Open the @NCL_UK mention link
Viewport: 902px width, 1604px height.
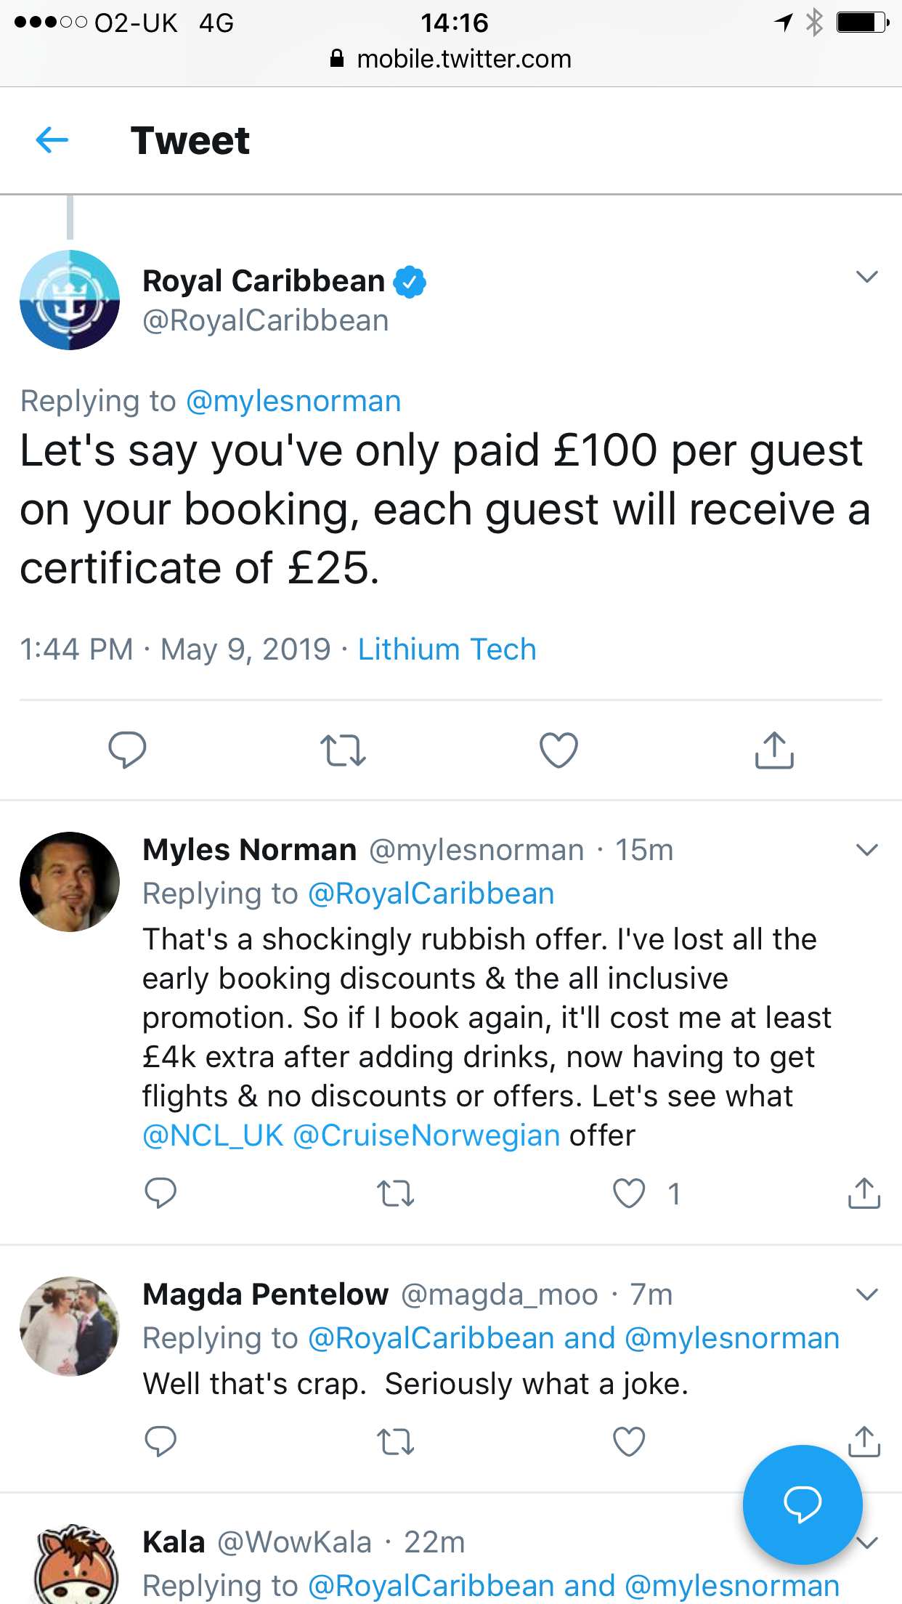213,1135
